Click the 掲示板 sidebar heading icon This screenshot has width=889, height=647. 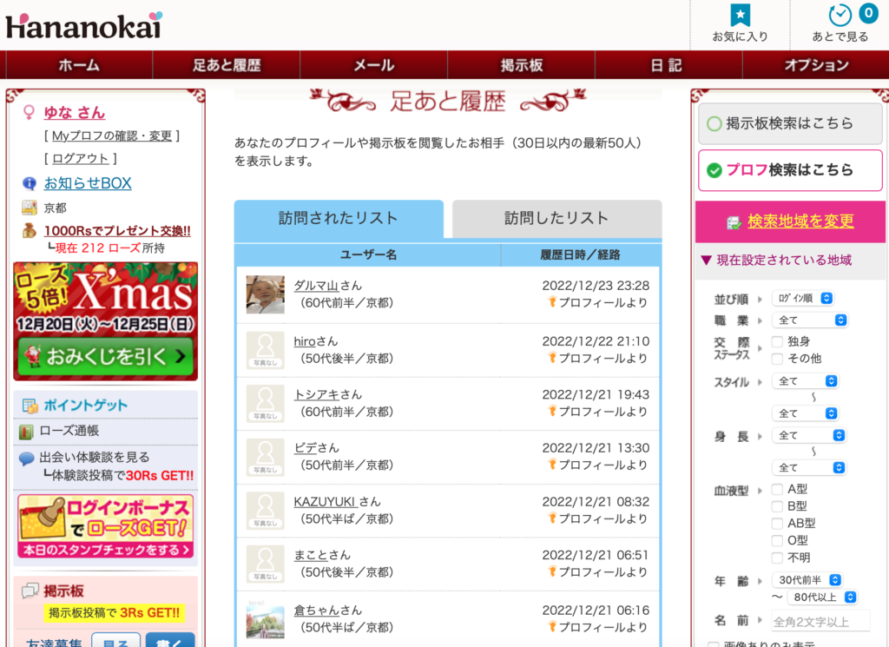coord(30,591)
